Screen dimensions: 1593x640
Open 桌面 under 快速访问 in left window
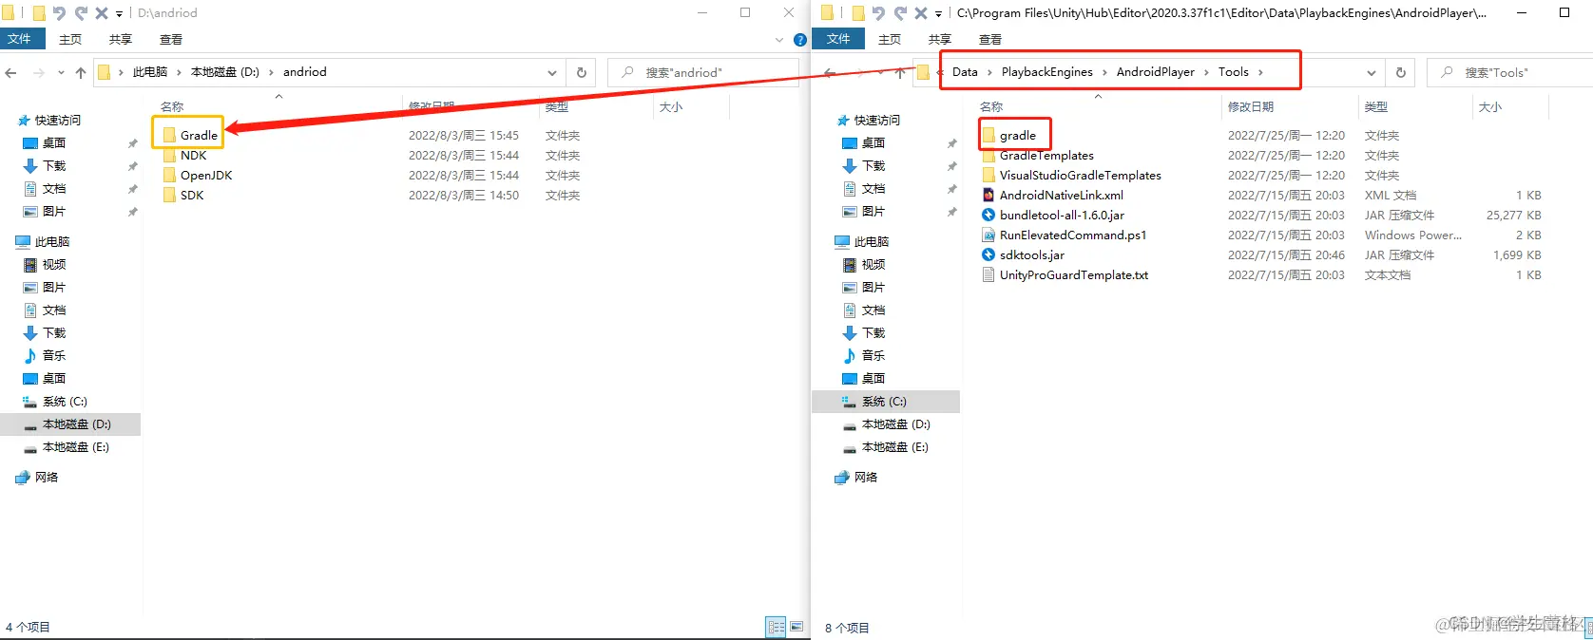tap(54, 142)
